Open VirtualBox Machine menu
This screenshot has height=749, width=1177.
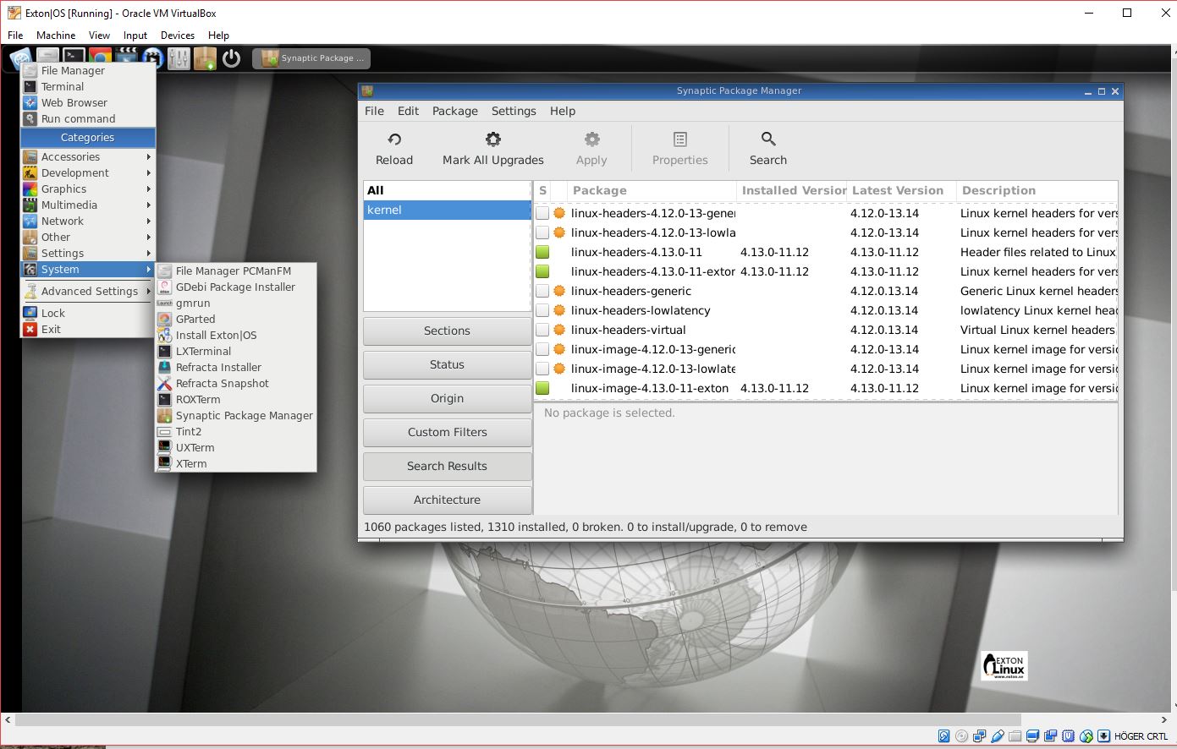point(56,36)
